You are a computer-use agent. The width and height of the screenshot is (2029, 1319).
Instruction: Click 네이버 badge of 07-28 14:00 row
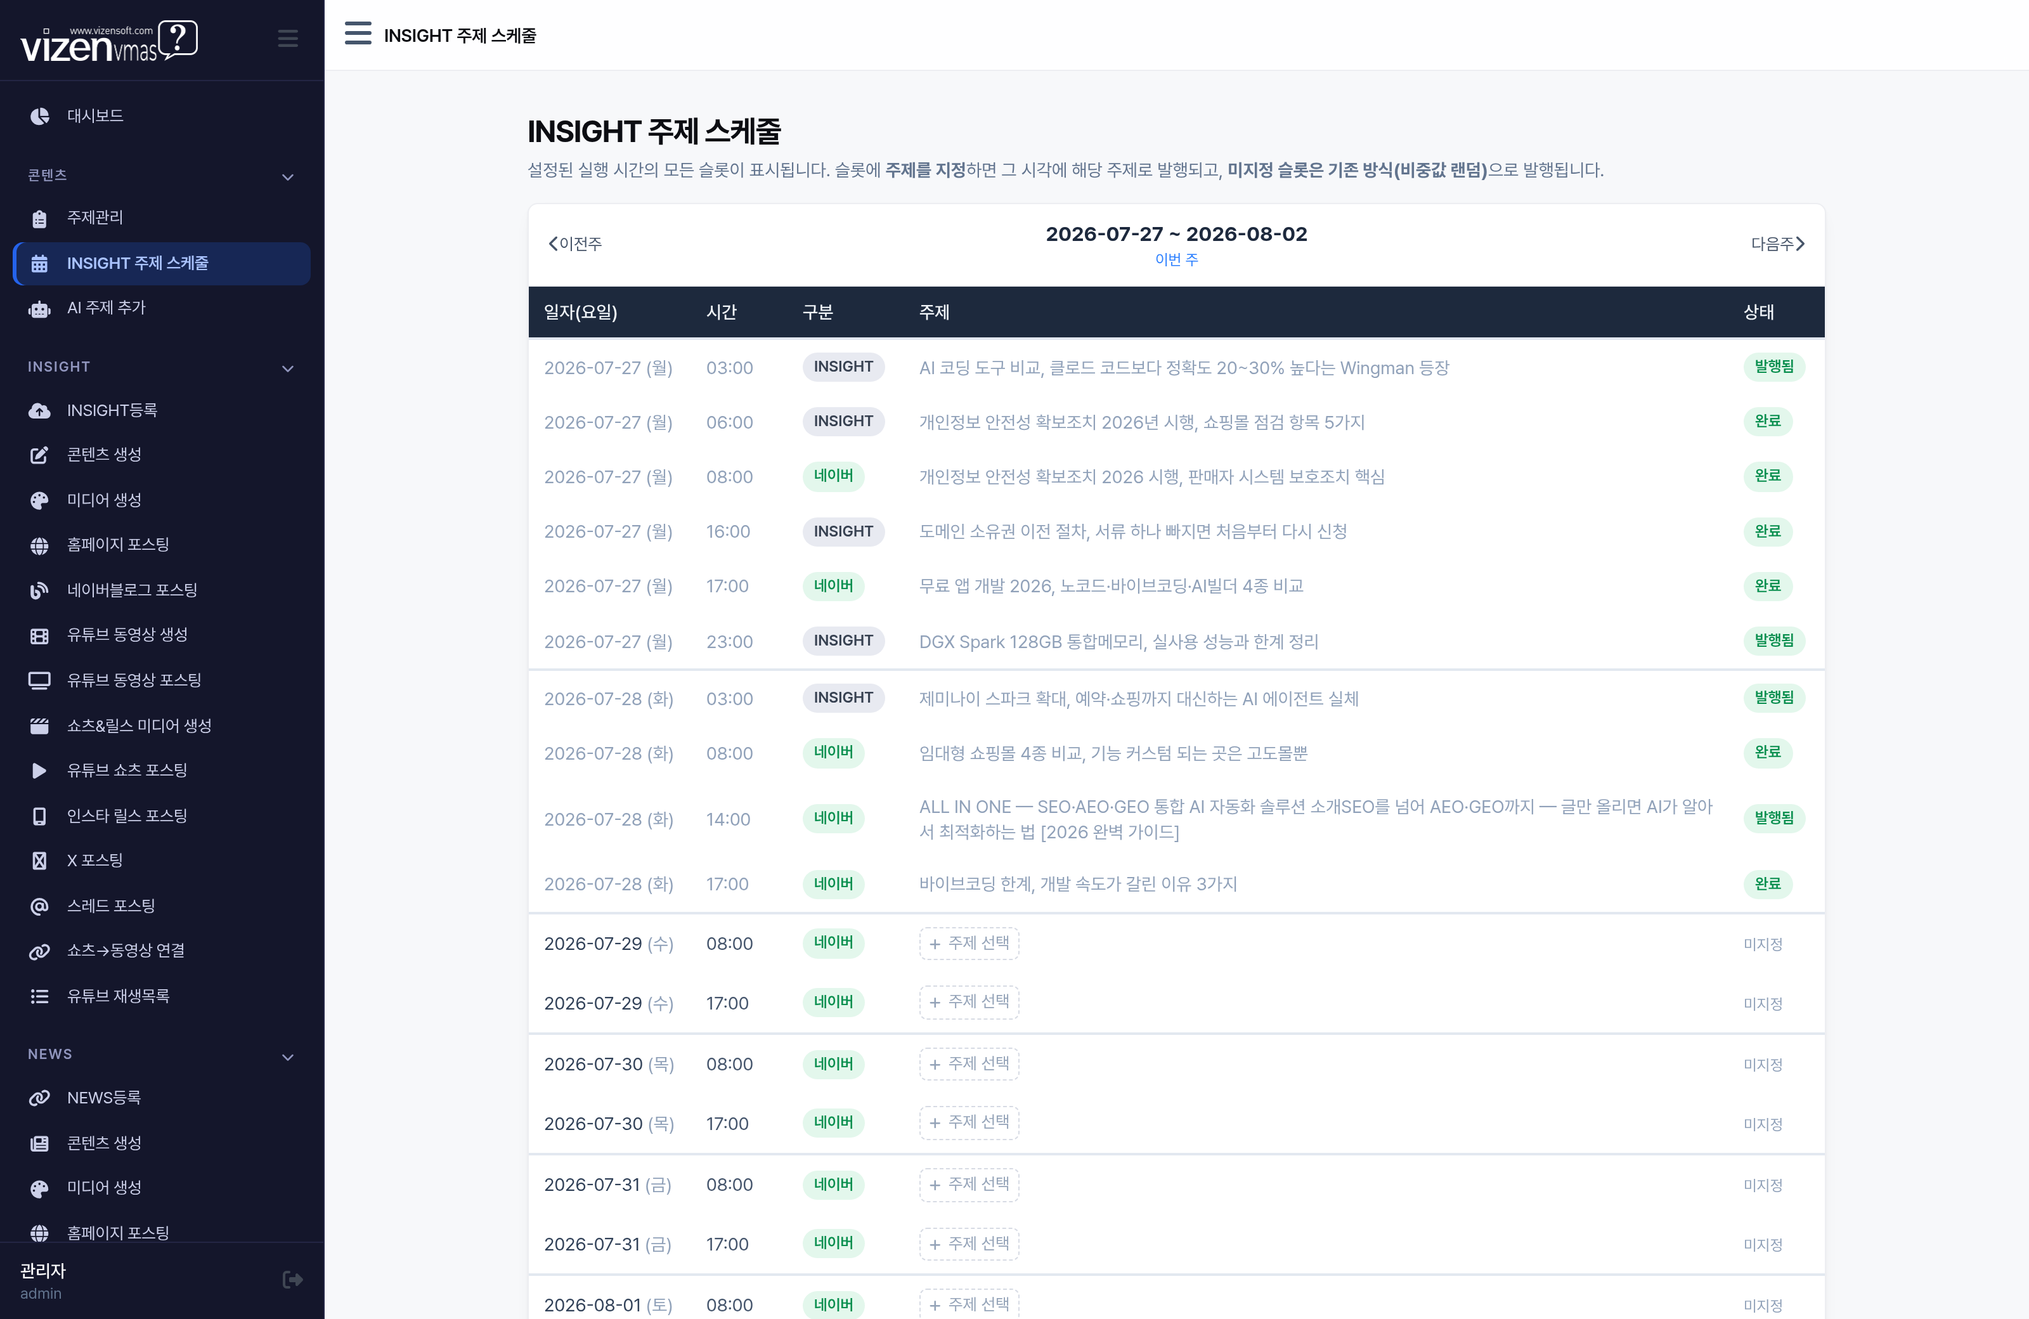[x=833, y=819]
